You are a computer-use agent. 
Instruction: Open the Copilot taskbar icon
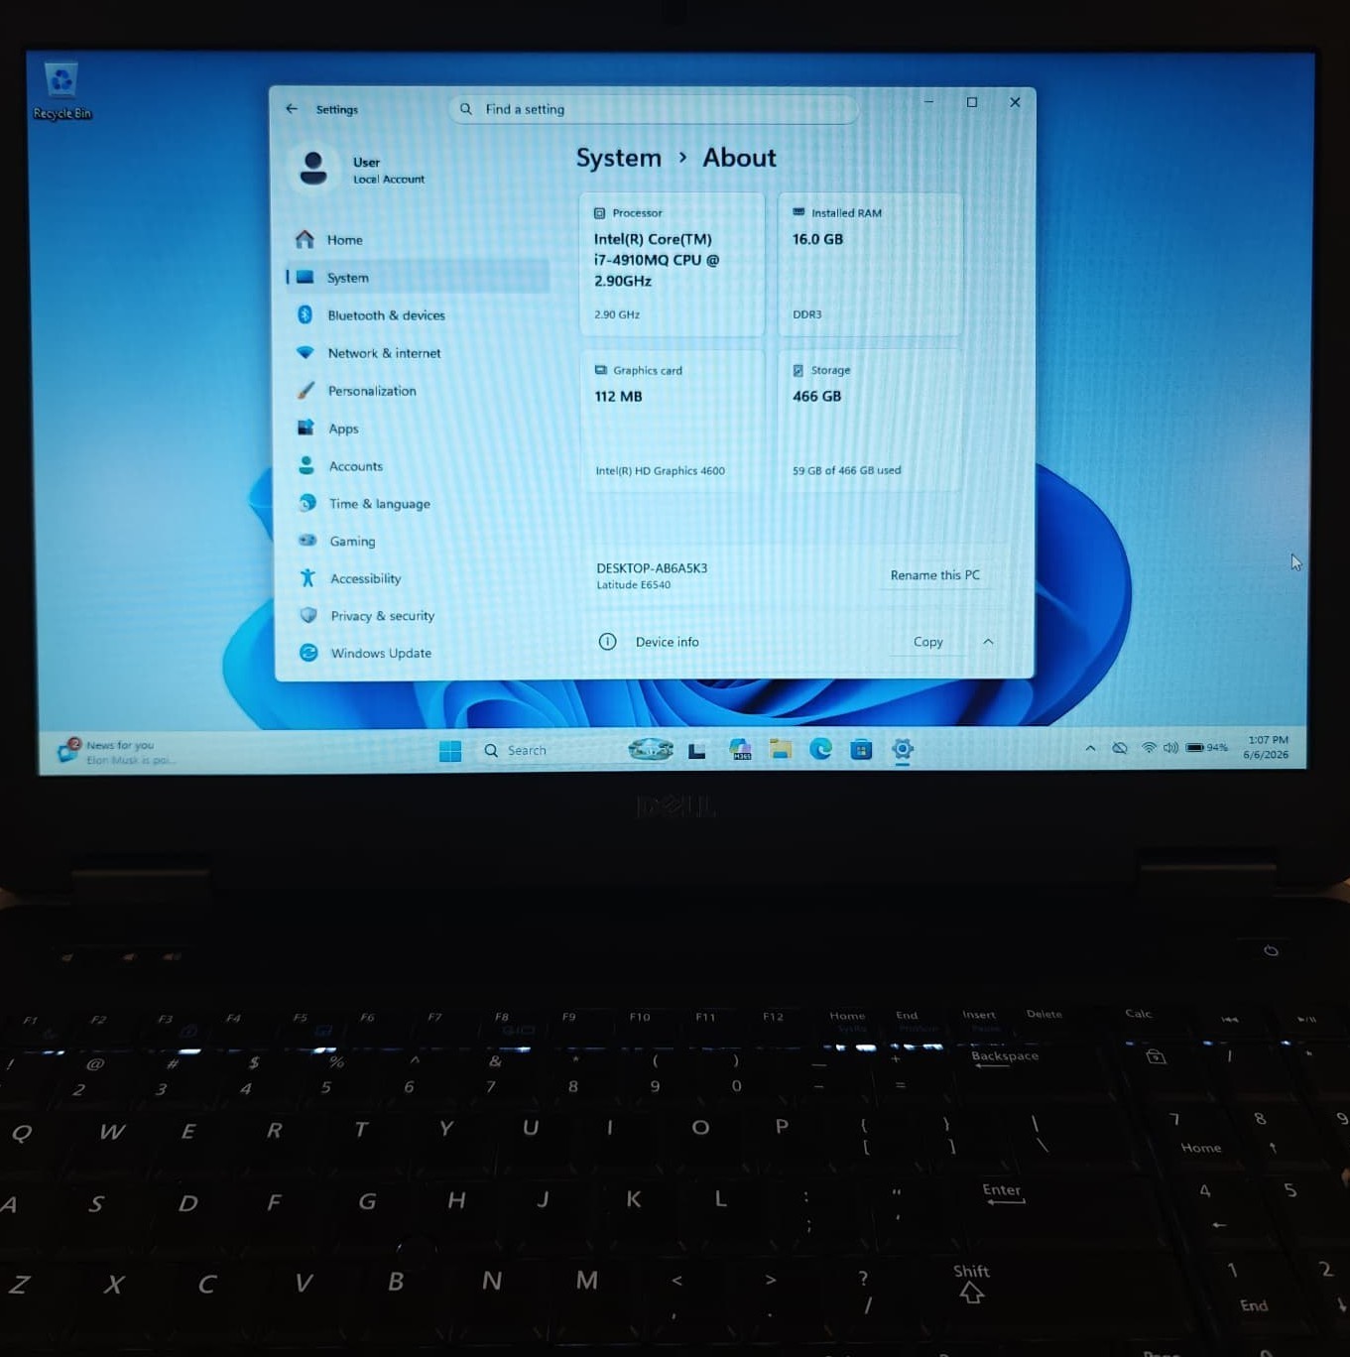[740, 750]
